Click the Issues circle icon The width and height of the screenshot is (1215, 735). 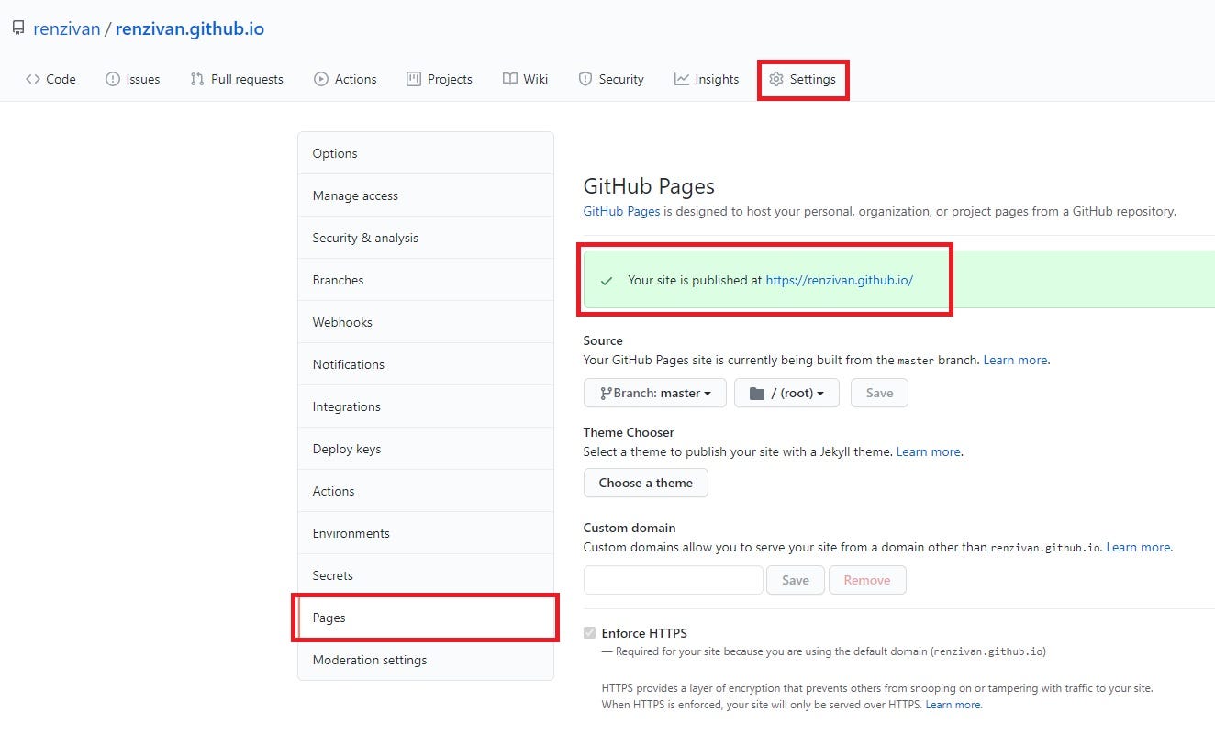click(113, 79)
